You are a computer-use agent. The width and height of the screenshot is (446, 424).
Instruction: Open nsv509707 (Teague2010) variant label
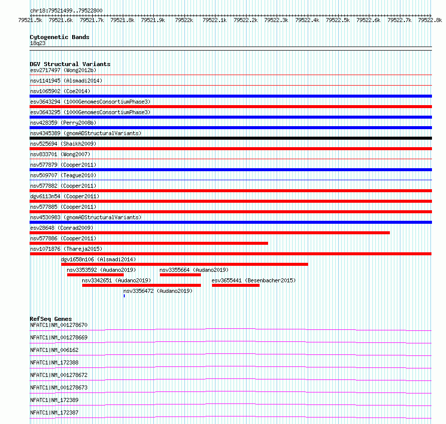click(x=63, y=175)
